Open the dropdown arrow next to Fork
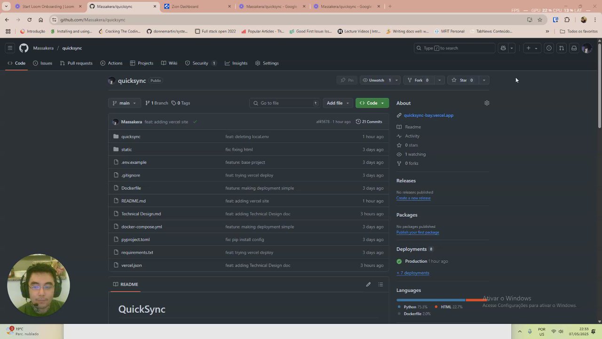The height and width of the screenshot is (339, 602). click(x=439, y=81)
